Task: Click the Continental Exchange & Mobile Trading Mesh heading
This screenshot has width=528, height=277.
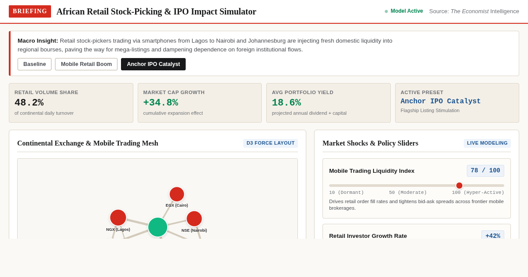Action: [88, 143]
